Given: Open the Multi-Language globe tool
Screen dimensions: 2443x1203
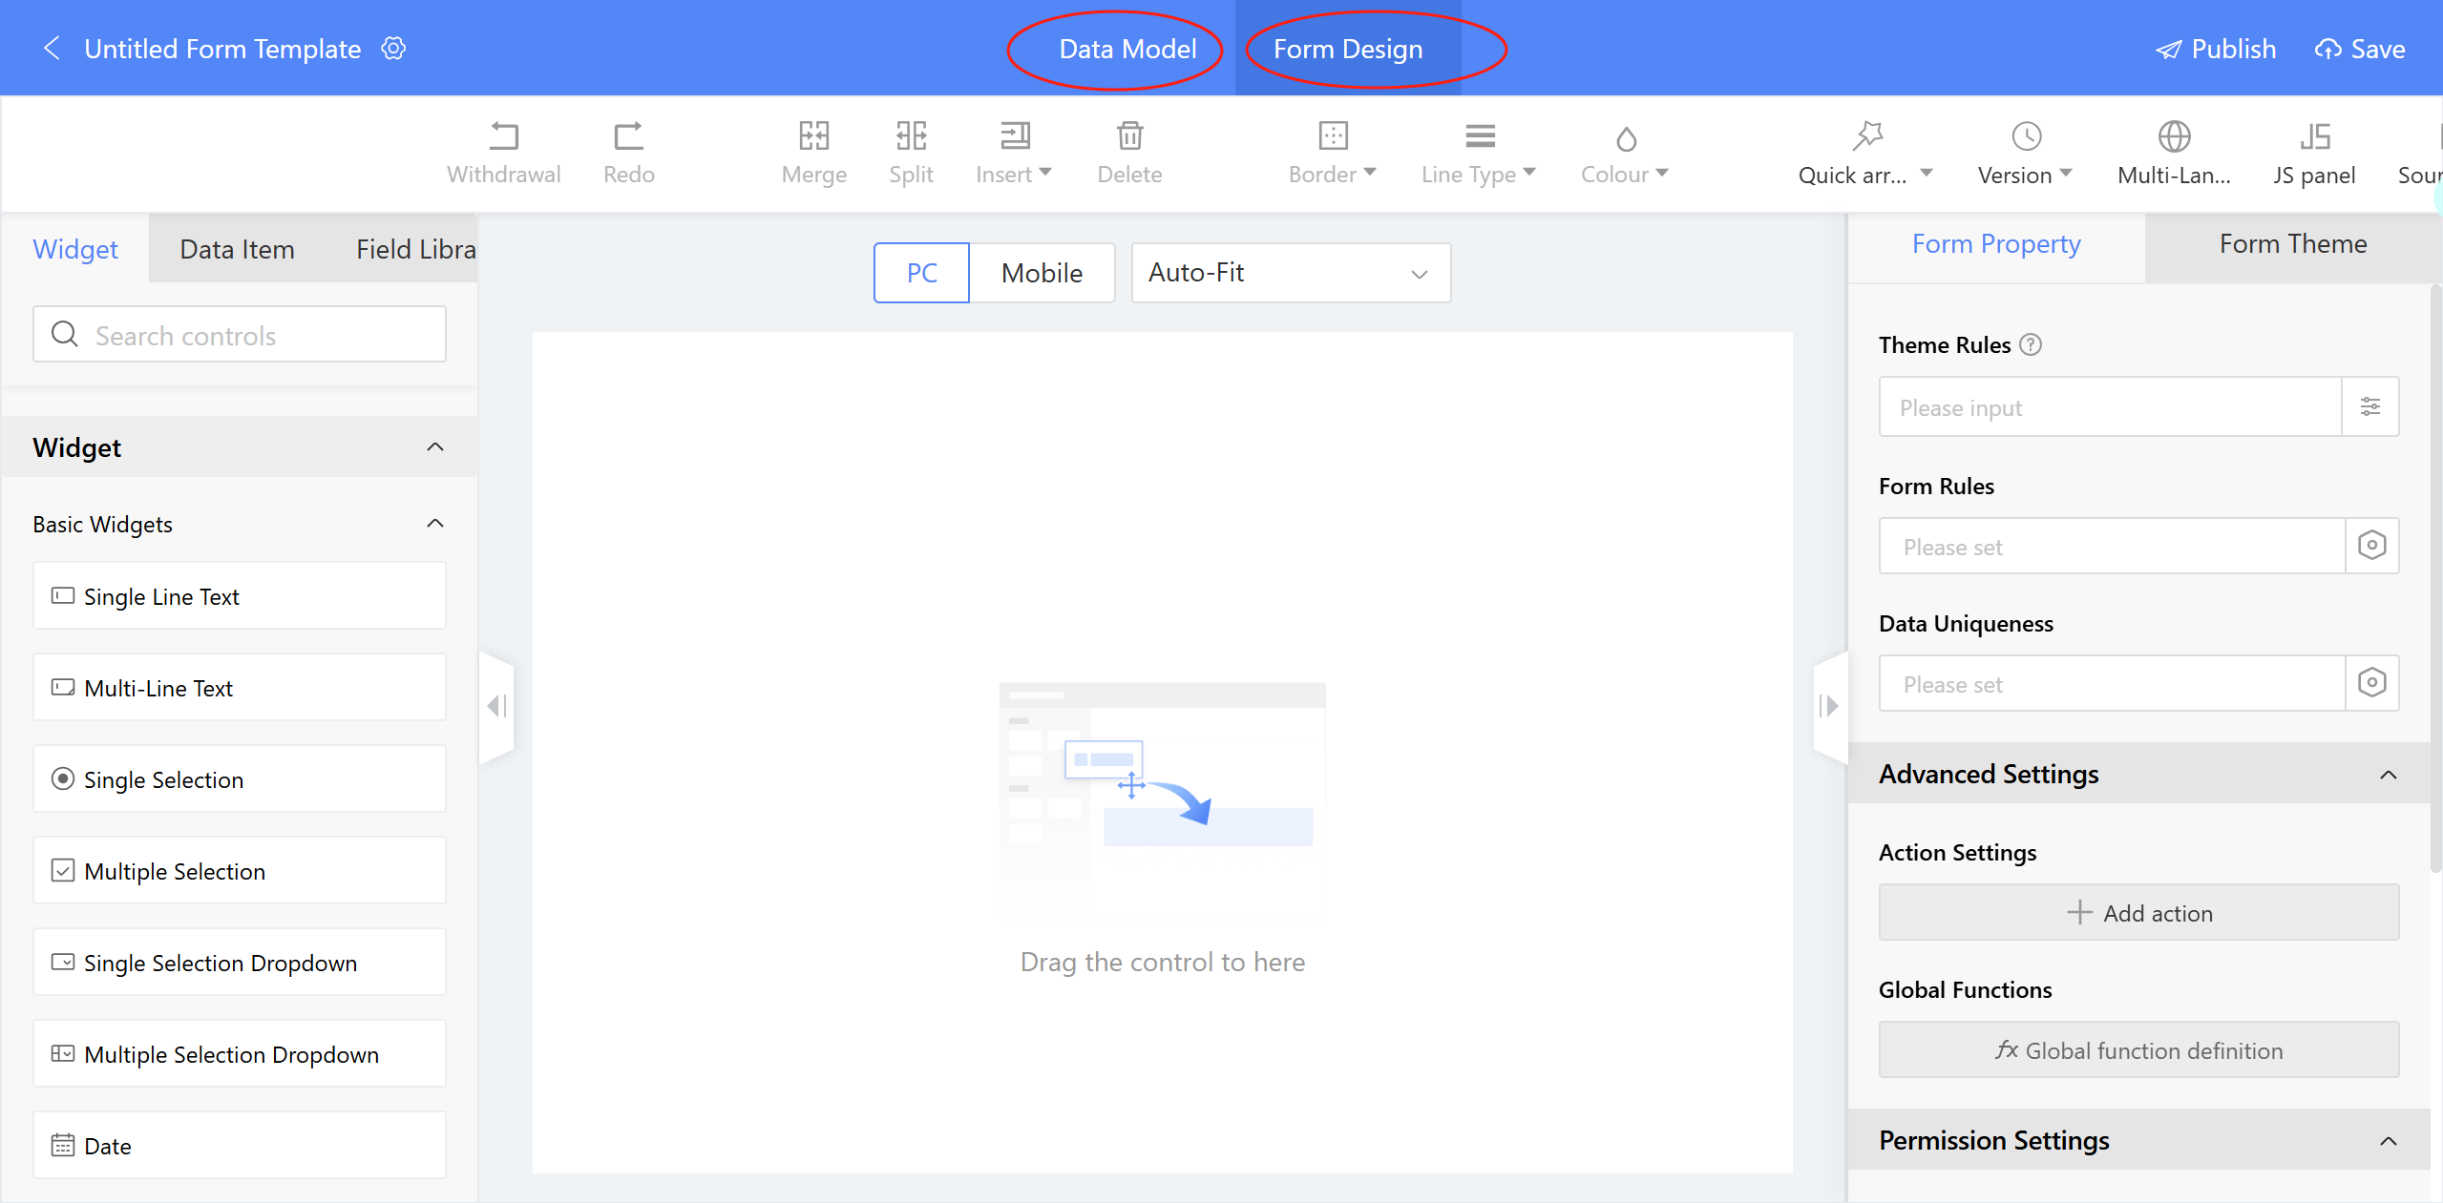Looking at the screenshot, I should point(2174,152).
